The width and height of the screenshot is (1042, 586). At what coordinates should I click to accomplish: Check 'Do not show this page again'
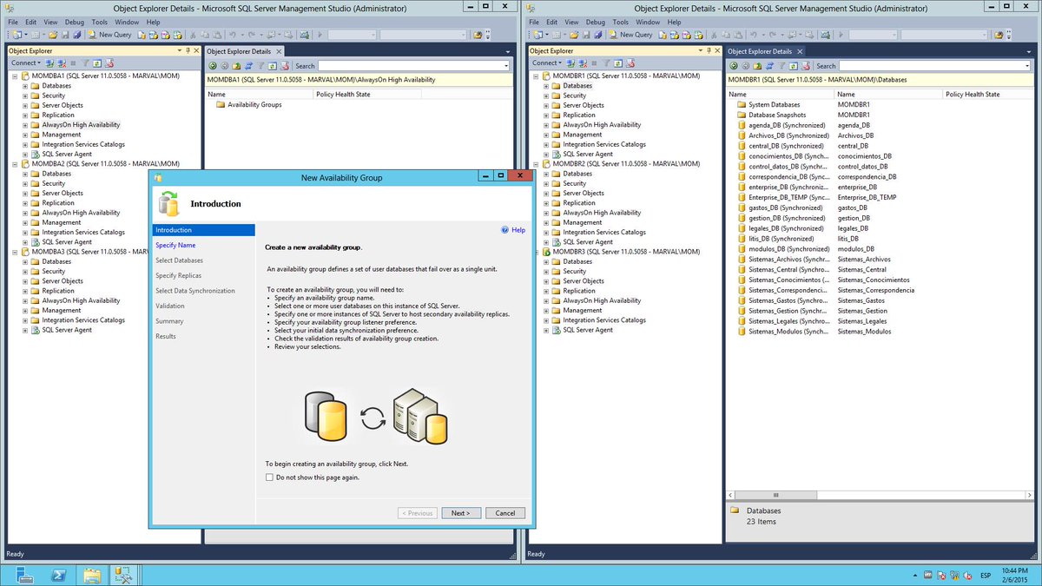[x=269, y=477]
